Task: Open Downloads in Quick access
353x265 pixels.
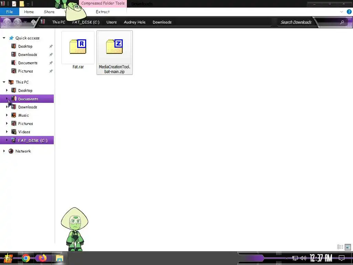Action: click(x=28, y=55)
